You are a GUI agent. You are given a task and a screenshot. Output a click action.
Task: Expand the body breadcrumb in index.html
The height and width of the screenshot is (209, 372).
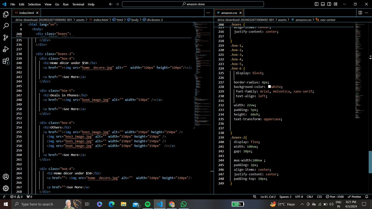point(133,20)
